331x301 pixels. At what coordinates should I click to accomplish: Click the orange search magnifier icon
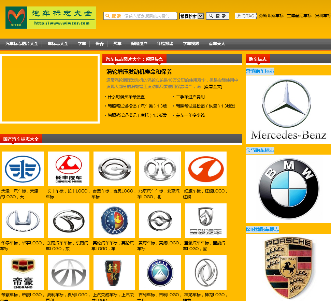(x=107, y=16)
